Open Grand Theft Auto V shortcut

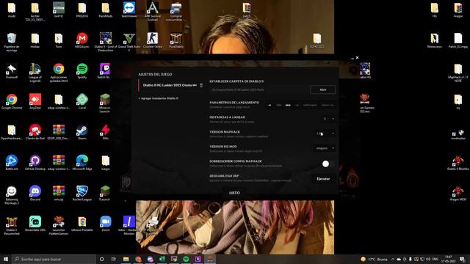click(x=129, y=43)
